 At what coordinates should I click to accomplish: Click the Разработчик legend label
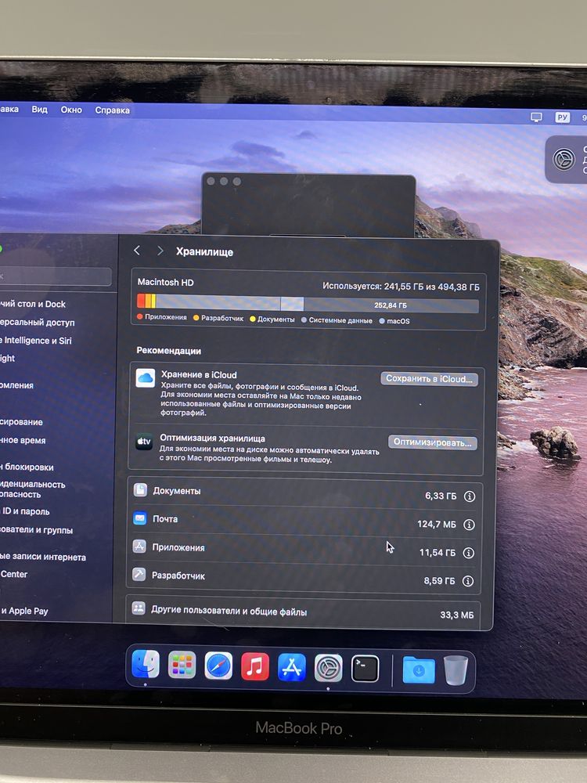[x=222, y=318]
